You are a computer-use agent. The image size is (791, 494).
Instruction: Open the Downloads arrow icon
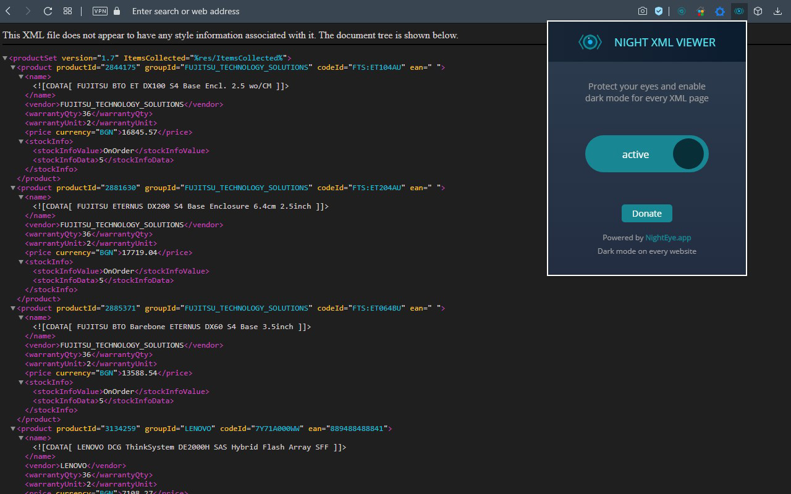[x=777, y=11]
